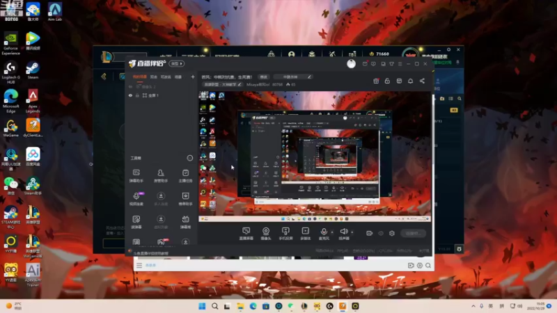Open File Explorer from taskbar
The width and height of the screenshot is (557, 313).
coord(240,306)
